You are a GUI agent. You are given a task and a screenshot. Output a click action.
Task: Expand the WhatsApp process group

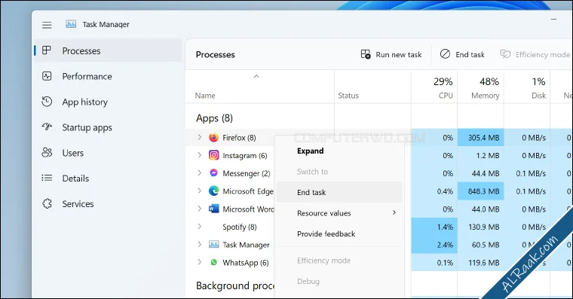pyautogui.click(x=199, y=262)
